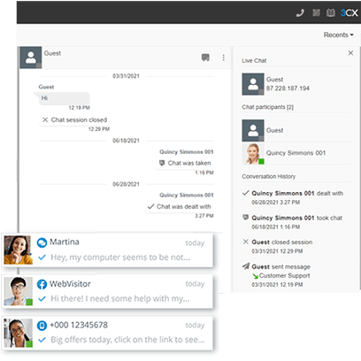Open the WebVisitor Facebook chat
Viewport: 361px width, 361px height.
[x=107, y=291]
